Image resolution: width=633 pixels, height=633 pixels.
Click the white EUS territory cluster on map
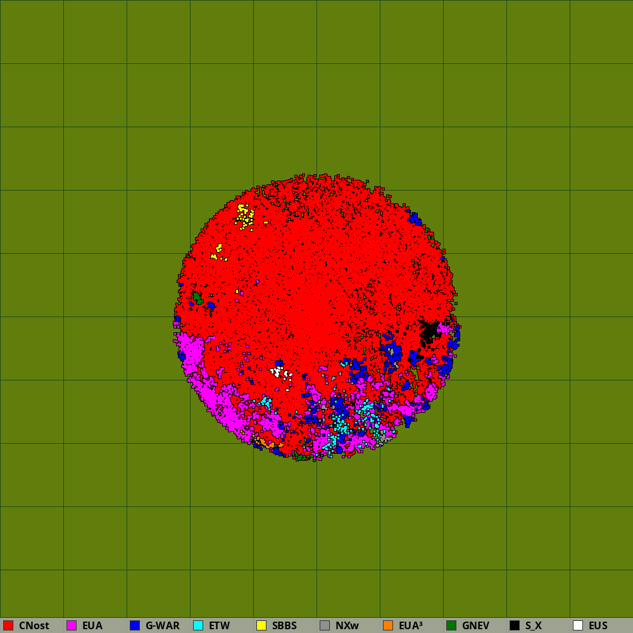click(281, 373)
